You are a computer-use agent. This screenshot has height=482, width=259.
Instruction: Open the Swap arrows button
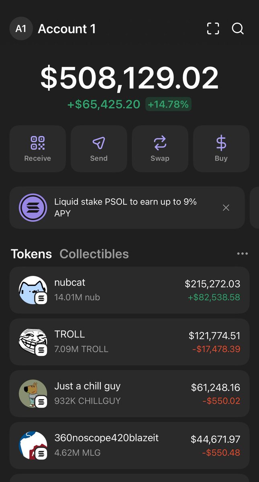point(160,149)
